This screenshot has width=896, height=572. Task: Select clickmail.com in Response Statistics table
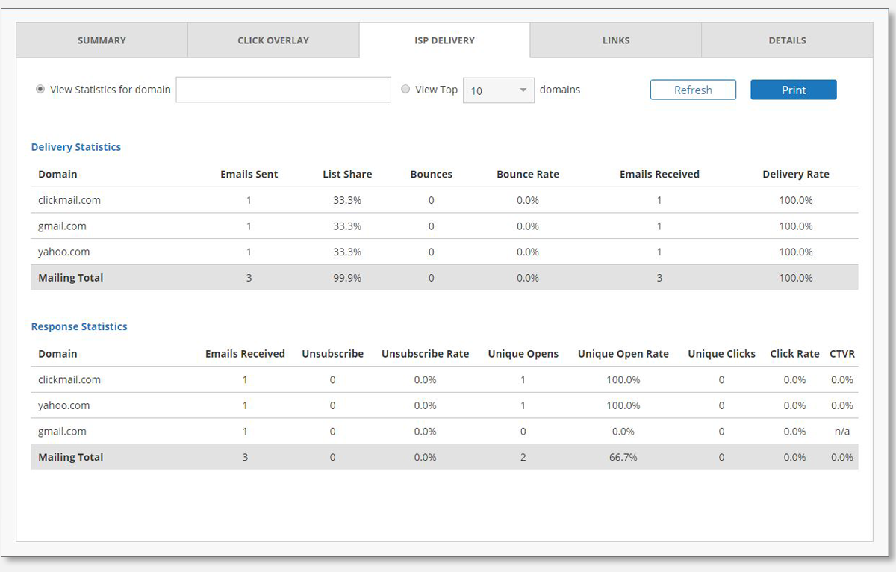point(69,379)
